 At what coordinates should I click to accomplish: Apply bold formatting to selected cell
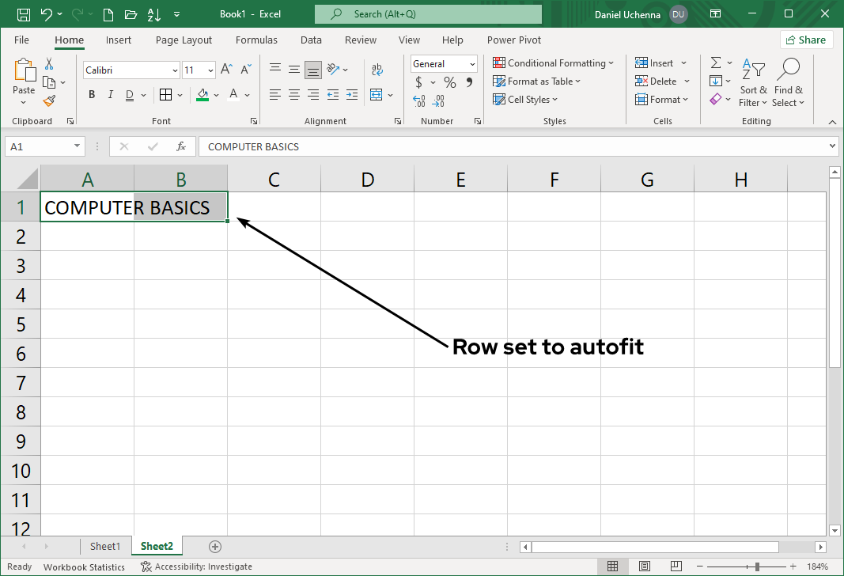[x=91, y=94]
